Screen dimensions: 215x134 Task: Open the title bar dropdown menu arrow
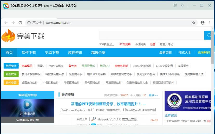coord(182,5)
